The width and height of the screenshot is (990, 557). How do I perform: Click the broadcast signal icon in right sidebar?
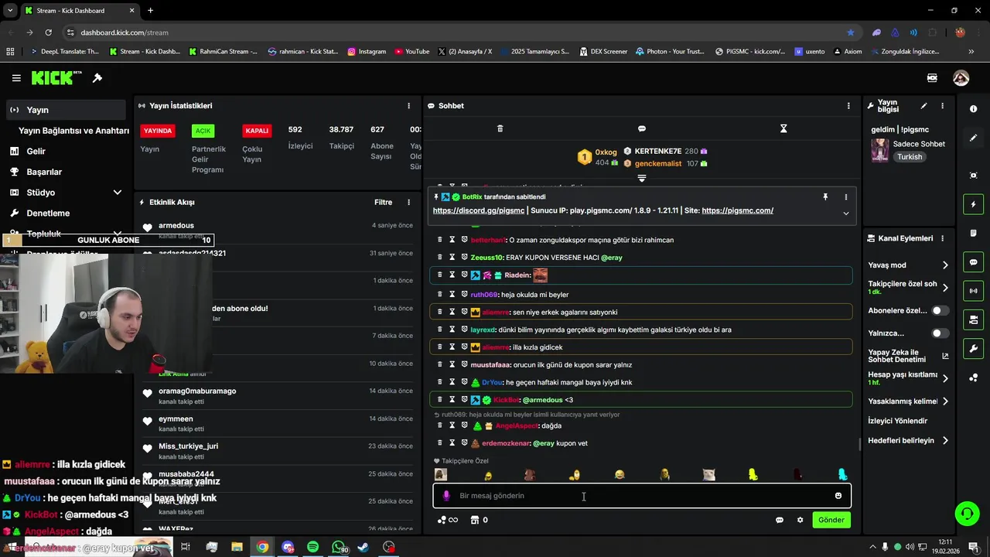point(973,291)
